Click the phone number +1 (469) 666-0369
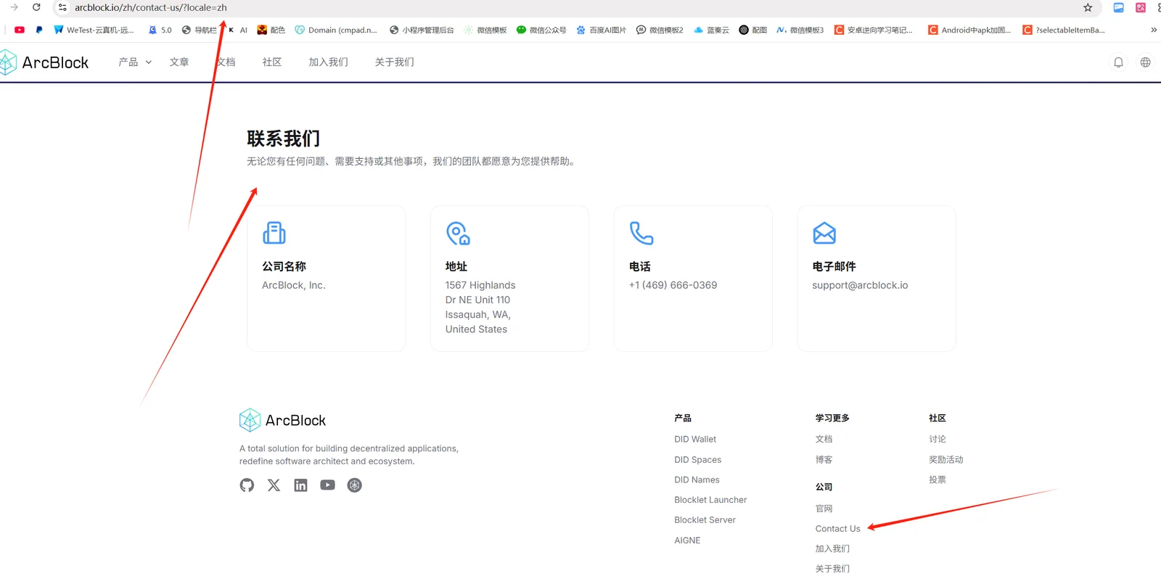This screenshot has height=584, width=1161. pyautogui.click(x=673, y=285)
